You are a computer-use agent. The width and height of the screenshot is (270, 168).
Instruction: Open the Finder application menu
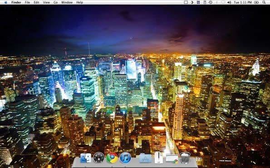(16, 2)
